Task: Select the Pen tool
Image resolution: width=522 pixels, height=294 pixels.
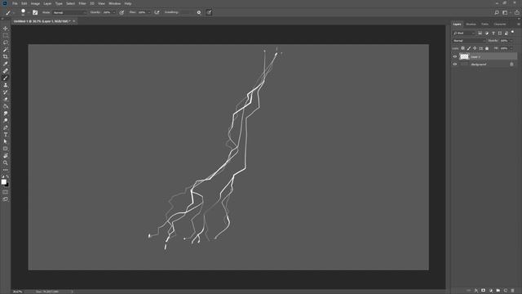Action: (6, 127)
